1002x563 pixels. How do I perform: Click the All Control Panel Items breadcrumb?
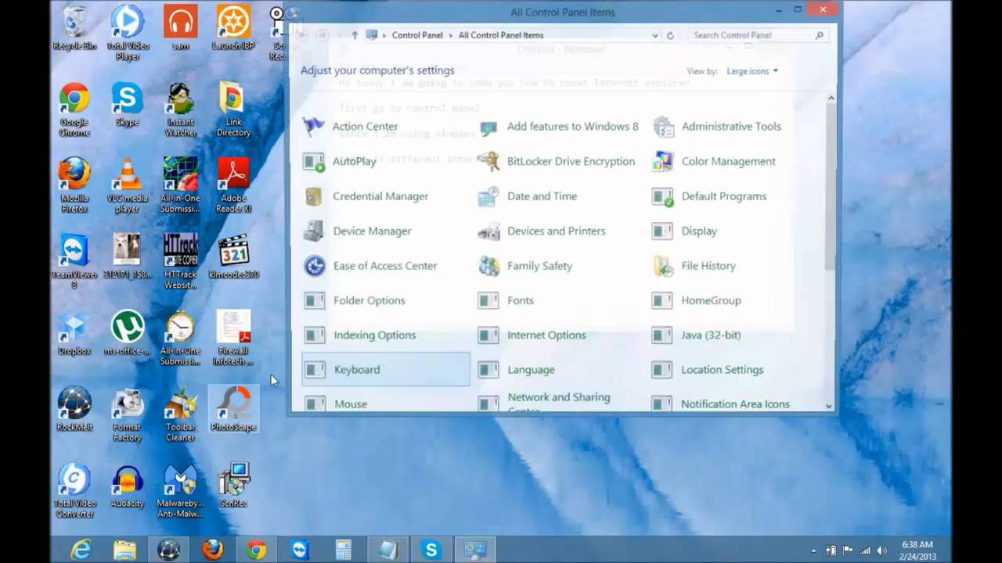coord(501,35)
